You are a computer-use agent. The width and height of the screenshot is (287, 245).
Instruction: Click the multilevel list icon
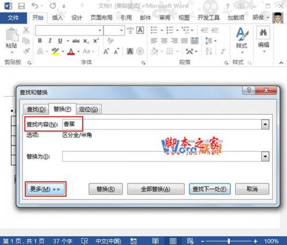click(x=185, y=30)
